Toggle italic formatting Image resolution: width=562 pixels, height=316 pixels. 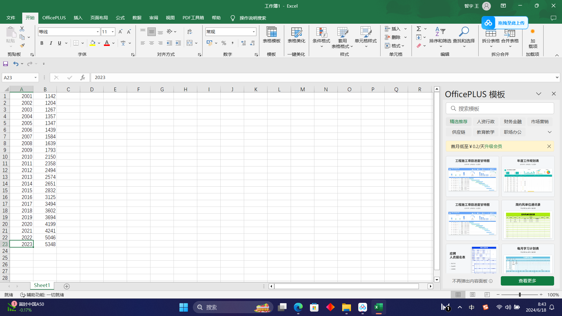pyautogui.click(x=51, y=43)
